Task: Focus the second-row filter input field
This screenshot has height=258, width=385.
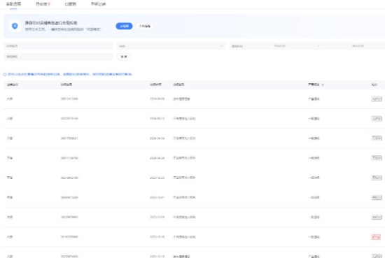Action: pos(58,57)
